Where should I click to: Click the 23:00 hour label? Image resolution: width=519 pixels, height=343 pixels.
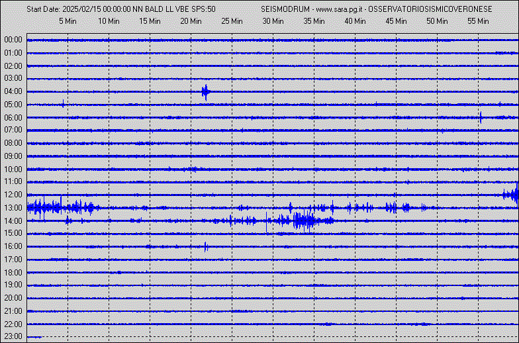click(x=13, y=336)
